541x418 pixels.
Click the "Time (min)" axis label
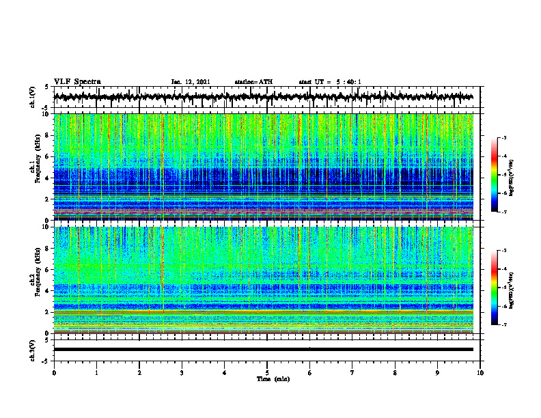[273, 379]
